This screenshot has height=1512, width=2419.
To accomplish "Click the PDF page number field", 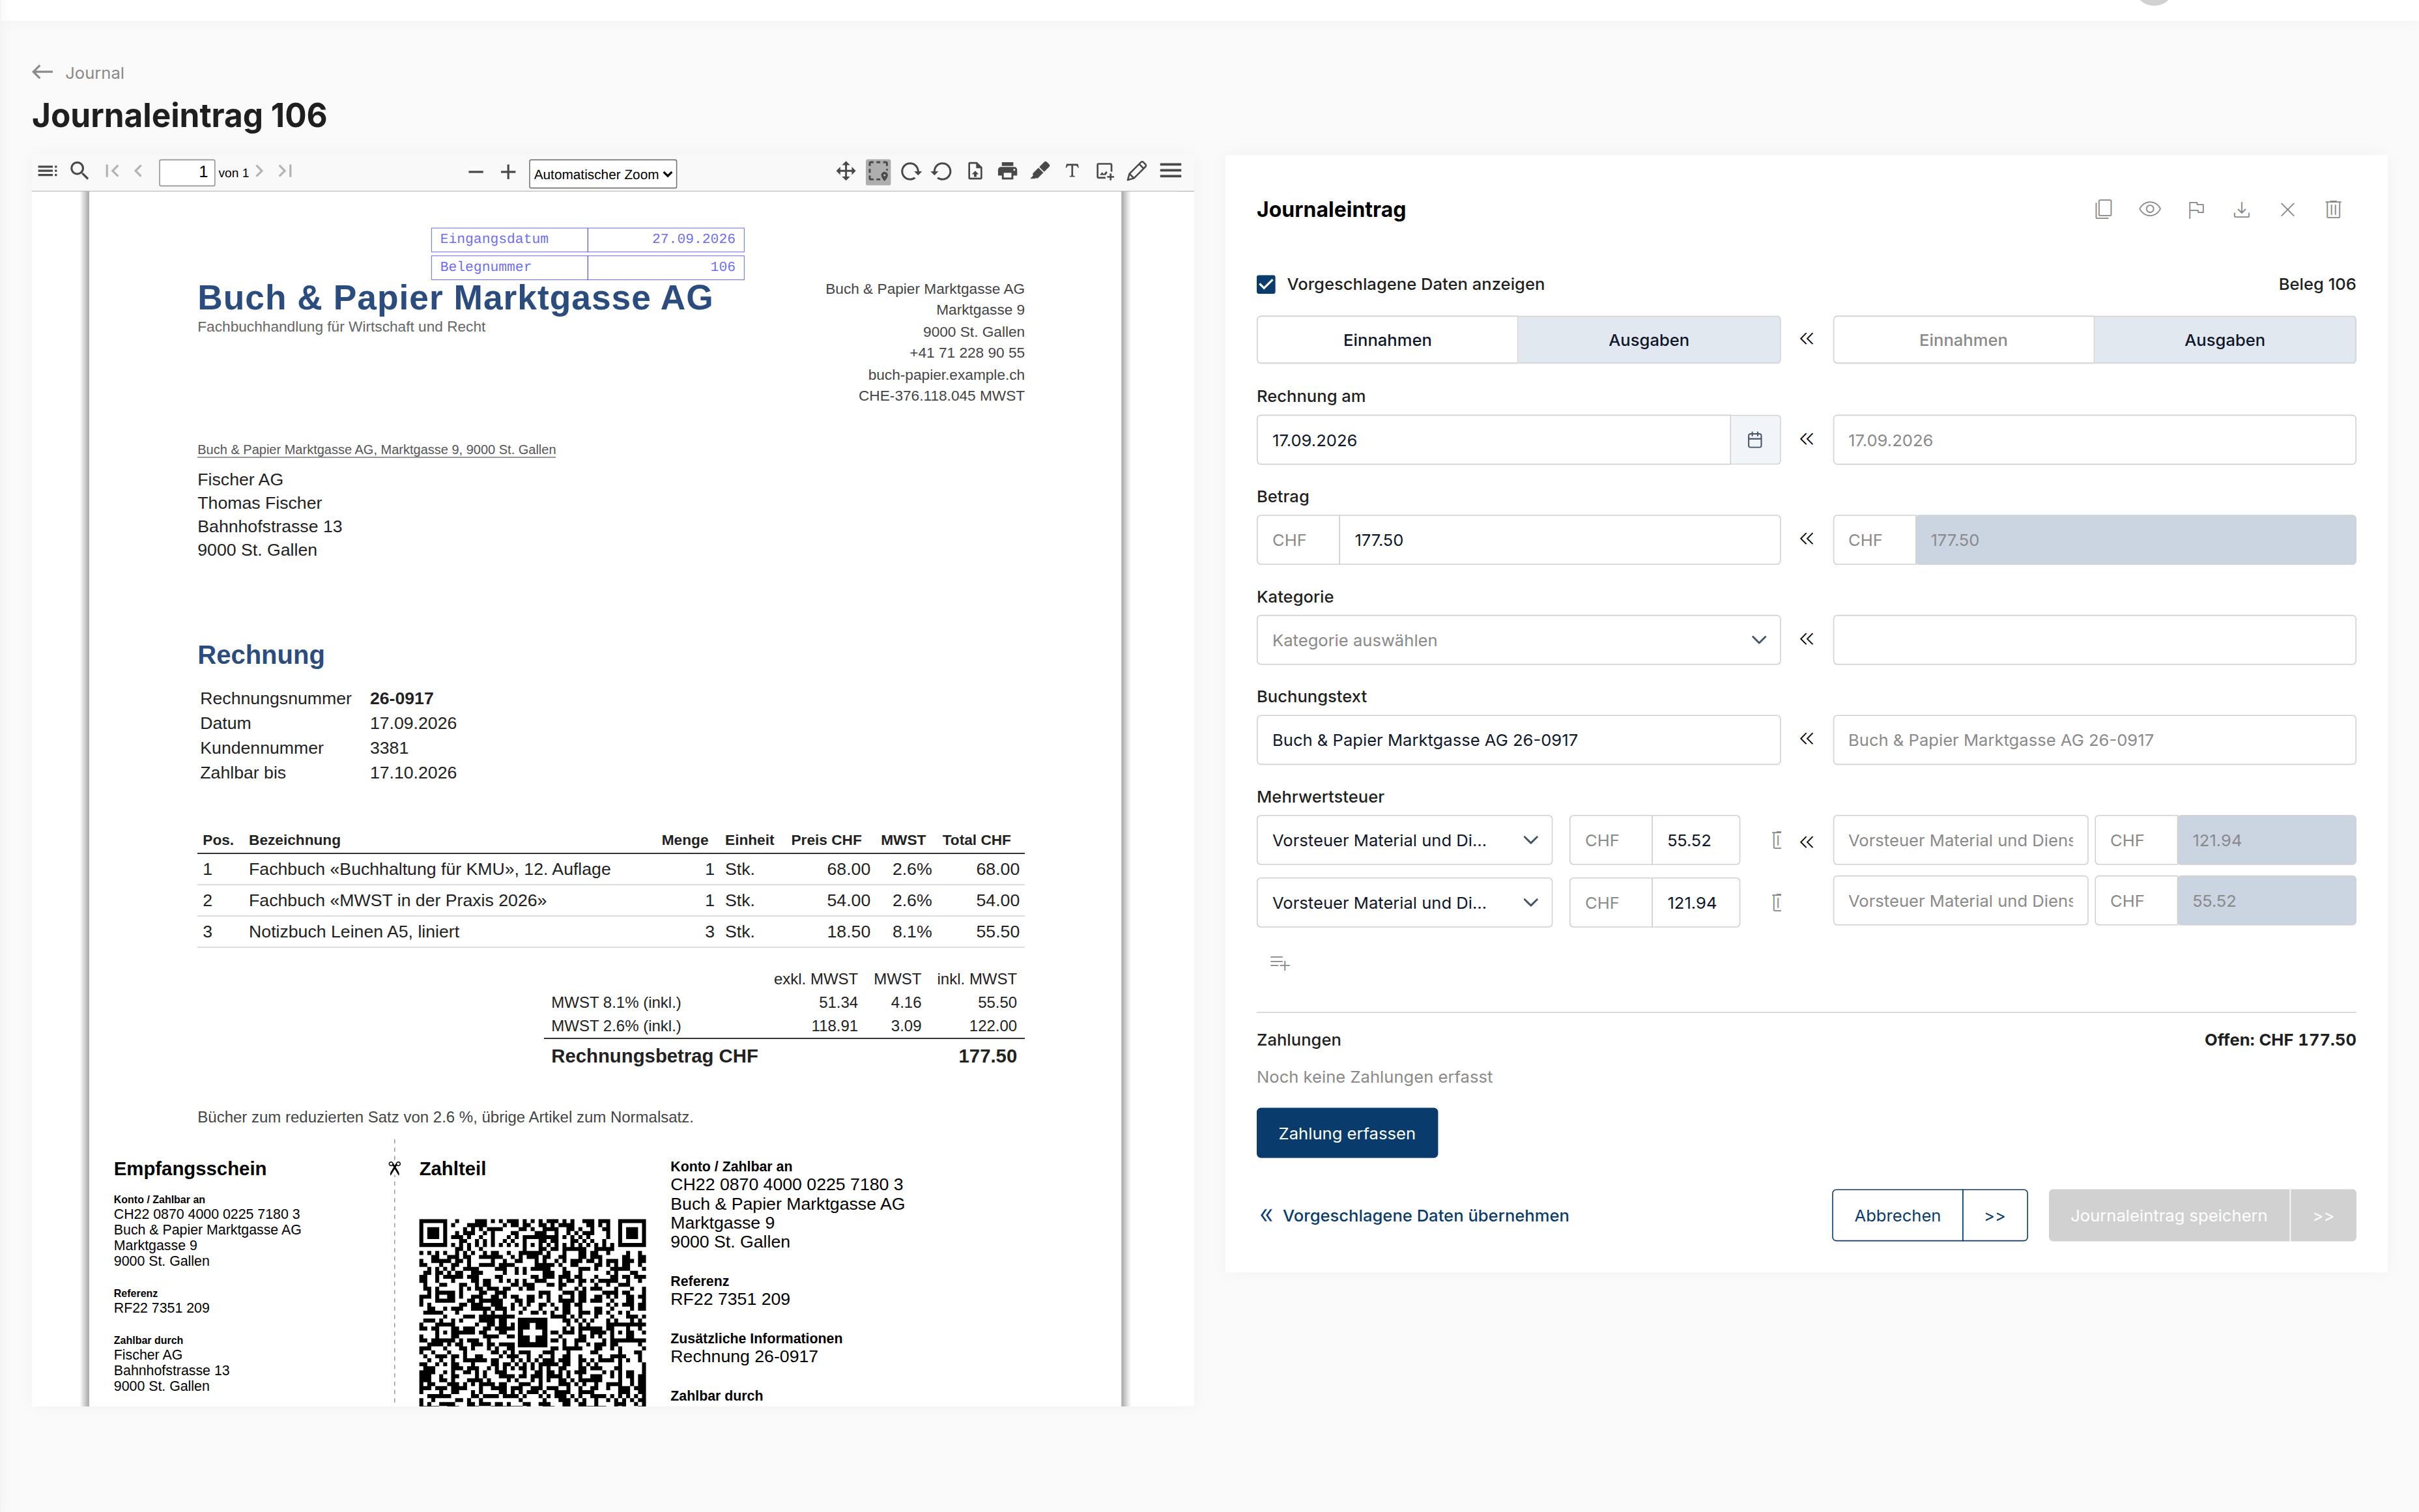I will point(187,172).
